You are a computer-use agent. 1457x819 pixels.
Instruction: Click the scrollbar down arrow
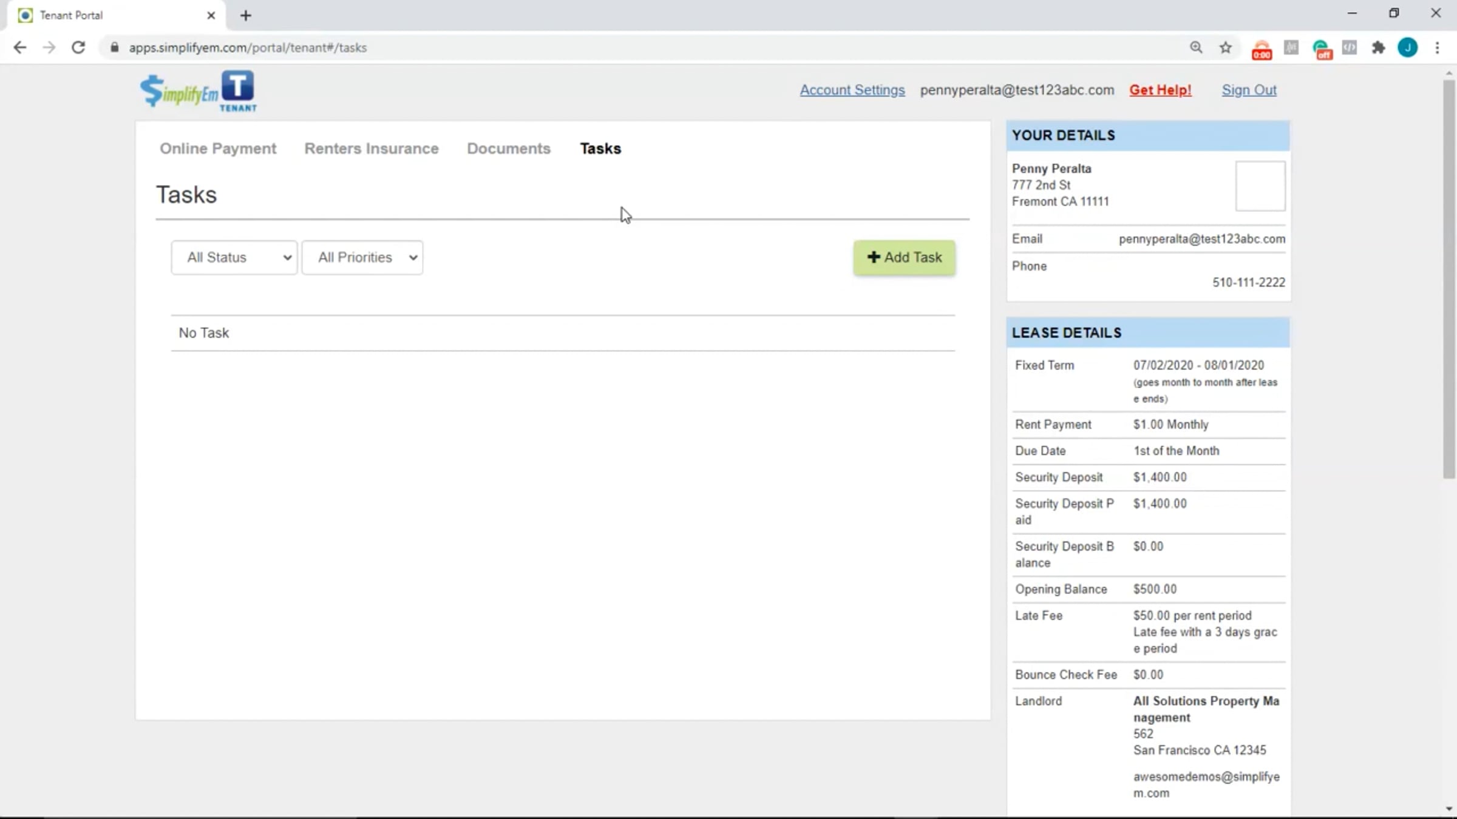(1449, 809)
